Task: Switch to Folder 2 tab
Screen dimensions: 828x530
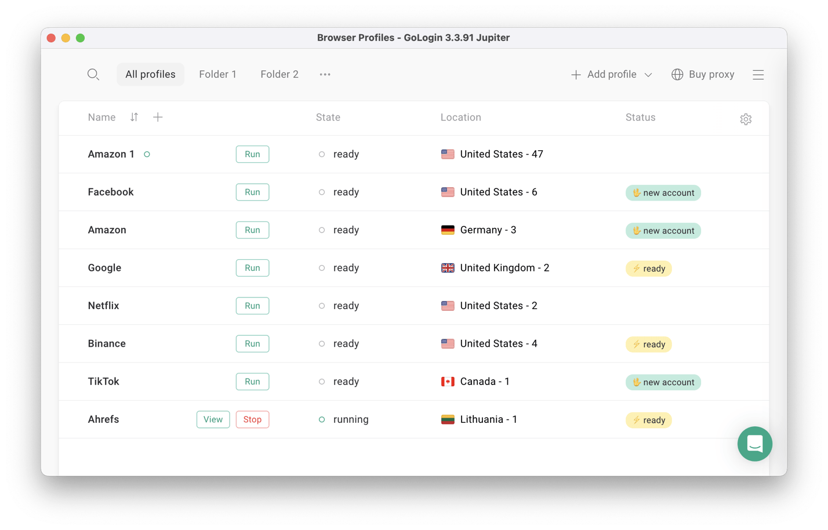Action: [x=279, y=74]
